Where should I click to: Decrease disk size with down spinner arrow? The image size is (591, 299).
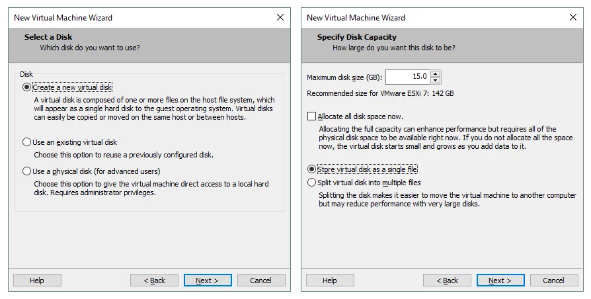(x=436, y=80)
